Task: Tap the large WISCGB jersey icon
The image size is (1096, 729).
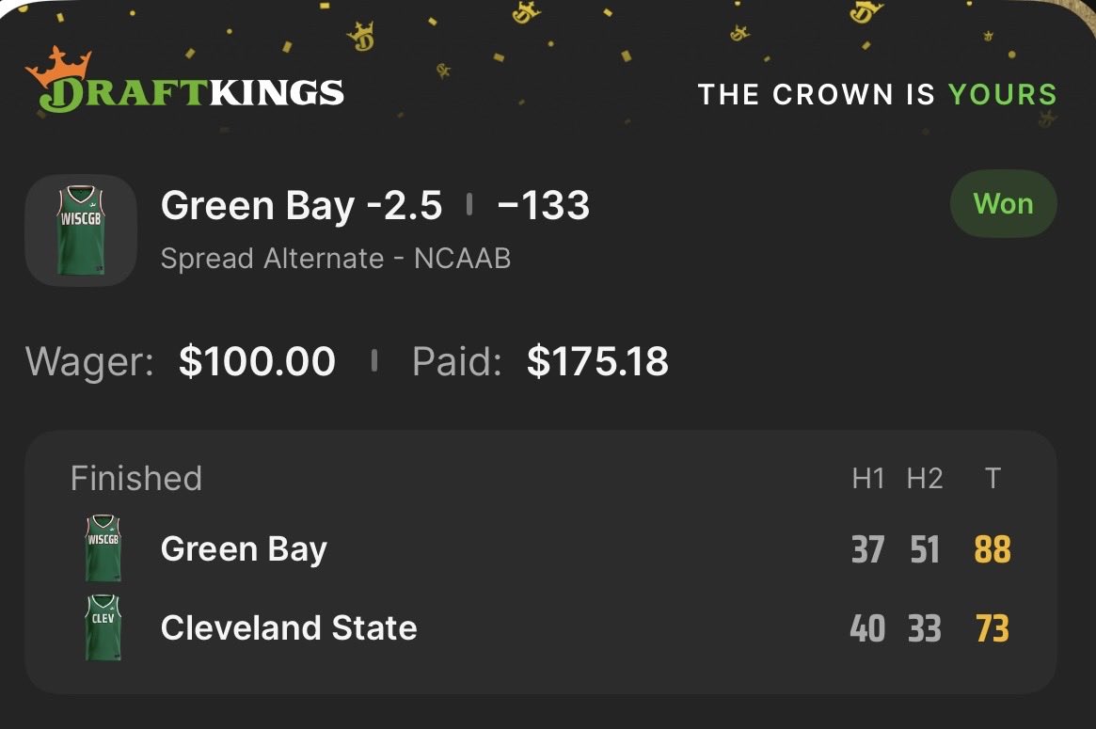Action: click(x=81, y=230)
